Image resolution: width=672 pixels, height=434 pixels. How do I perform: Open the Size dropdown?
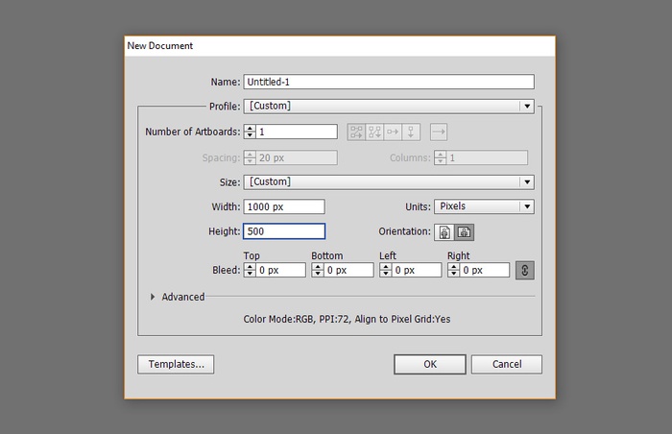tap(389, 181)
